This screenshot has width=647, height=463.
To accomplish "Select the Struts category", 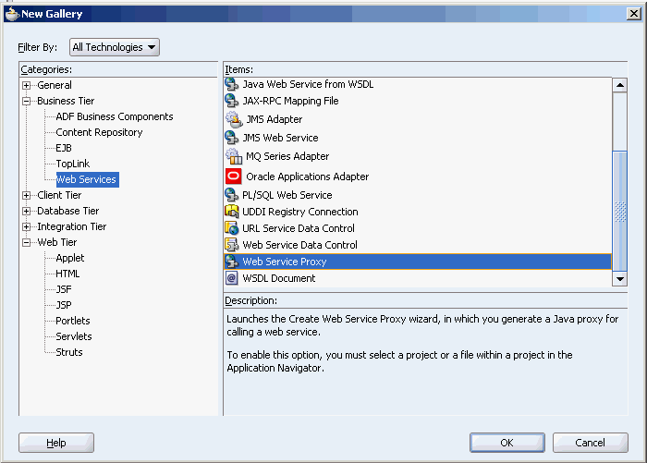I will [69, 352].
